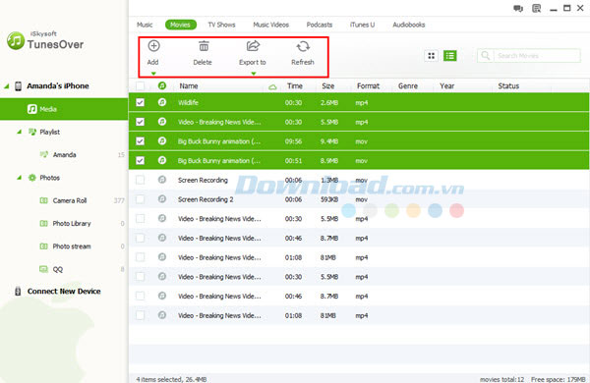Click the Photo stream album icon

[43, 246]
